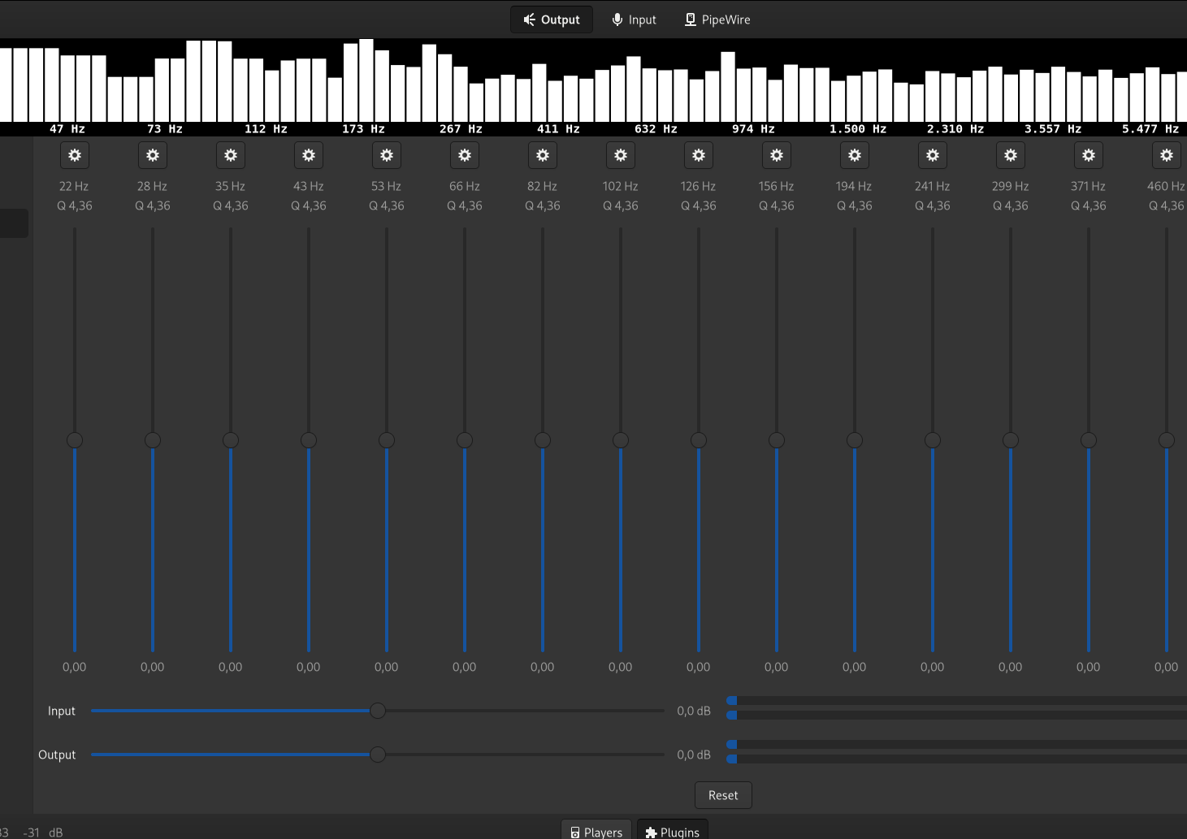Open settings gear for the 22 Hz band
Image resolution: width=1187 pixels, height=839 pixels.
point(75,155)
